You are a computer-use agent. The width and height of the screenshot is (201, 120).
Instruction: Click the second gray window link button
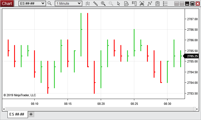point(182,3)
